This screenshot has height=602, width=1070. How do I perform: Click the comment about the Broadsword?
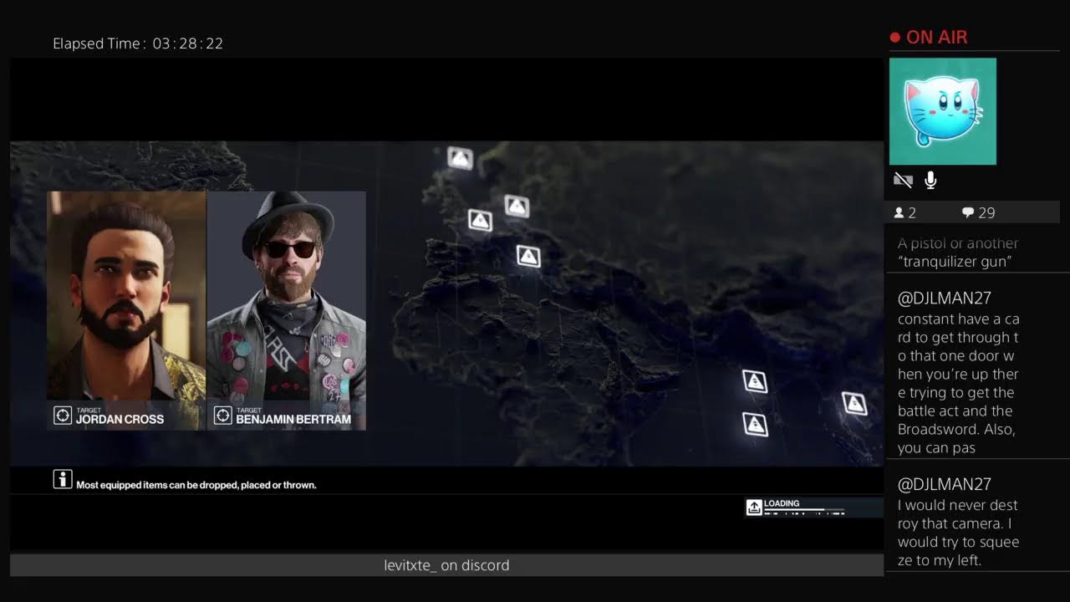tap(958, 383)
